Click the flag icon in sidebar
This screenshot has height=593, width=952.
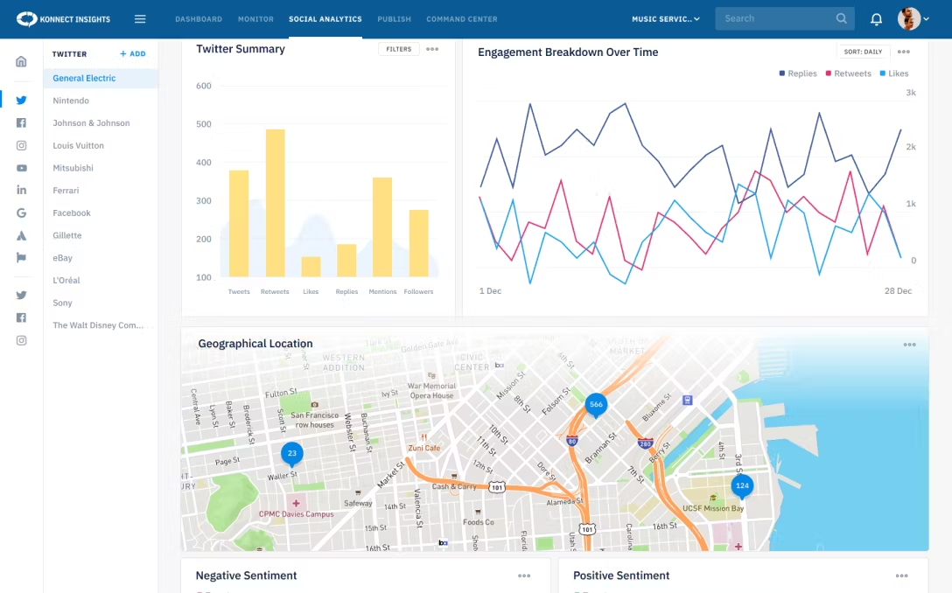pos(21,258)
